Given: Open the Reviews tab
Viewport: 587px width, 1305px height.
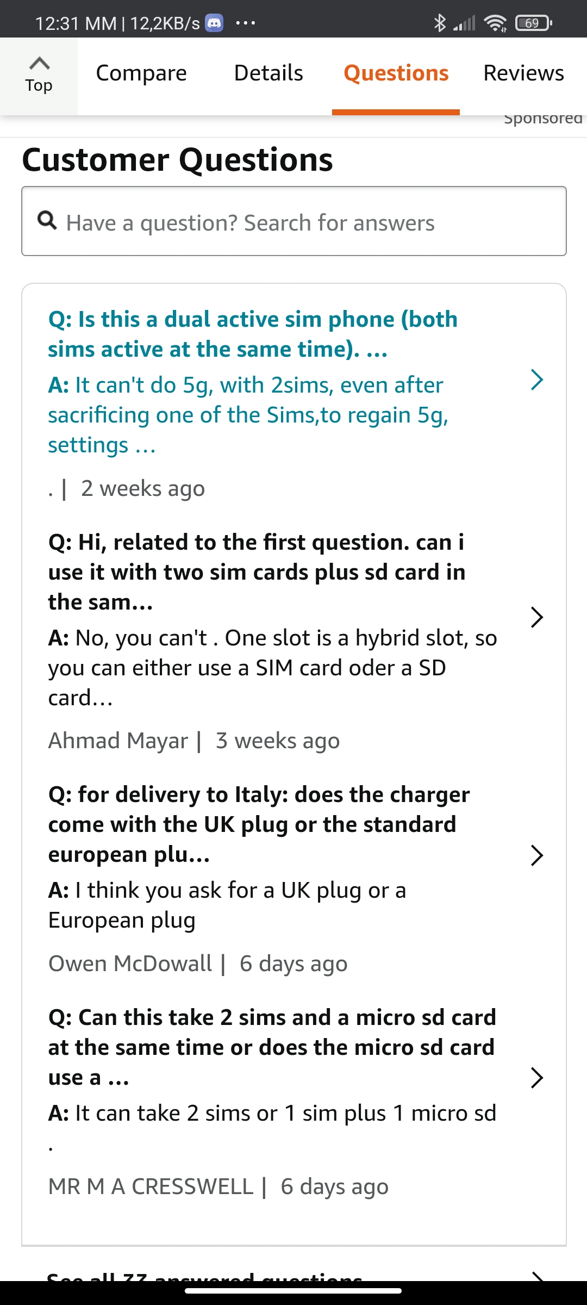Looking at the screenshot, I should click(523, 73).
